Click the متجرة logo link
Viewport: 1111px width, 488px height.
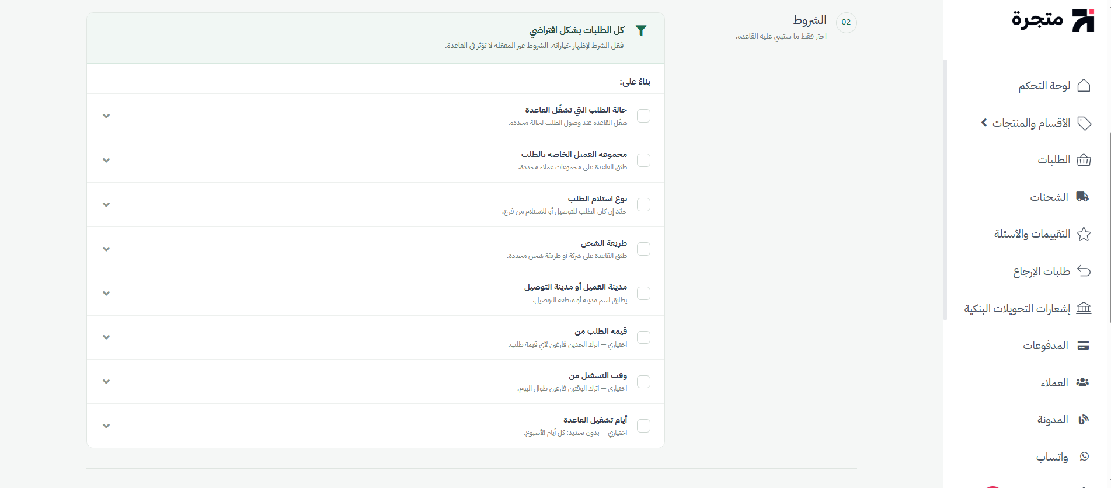point(1053,20)
